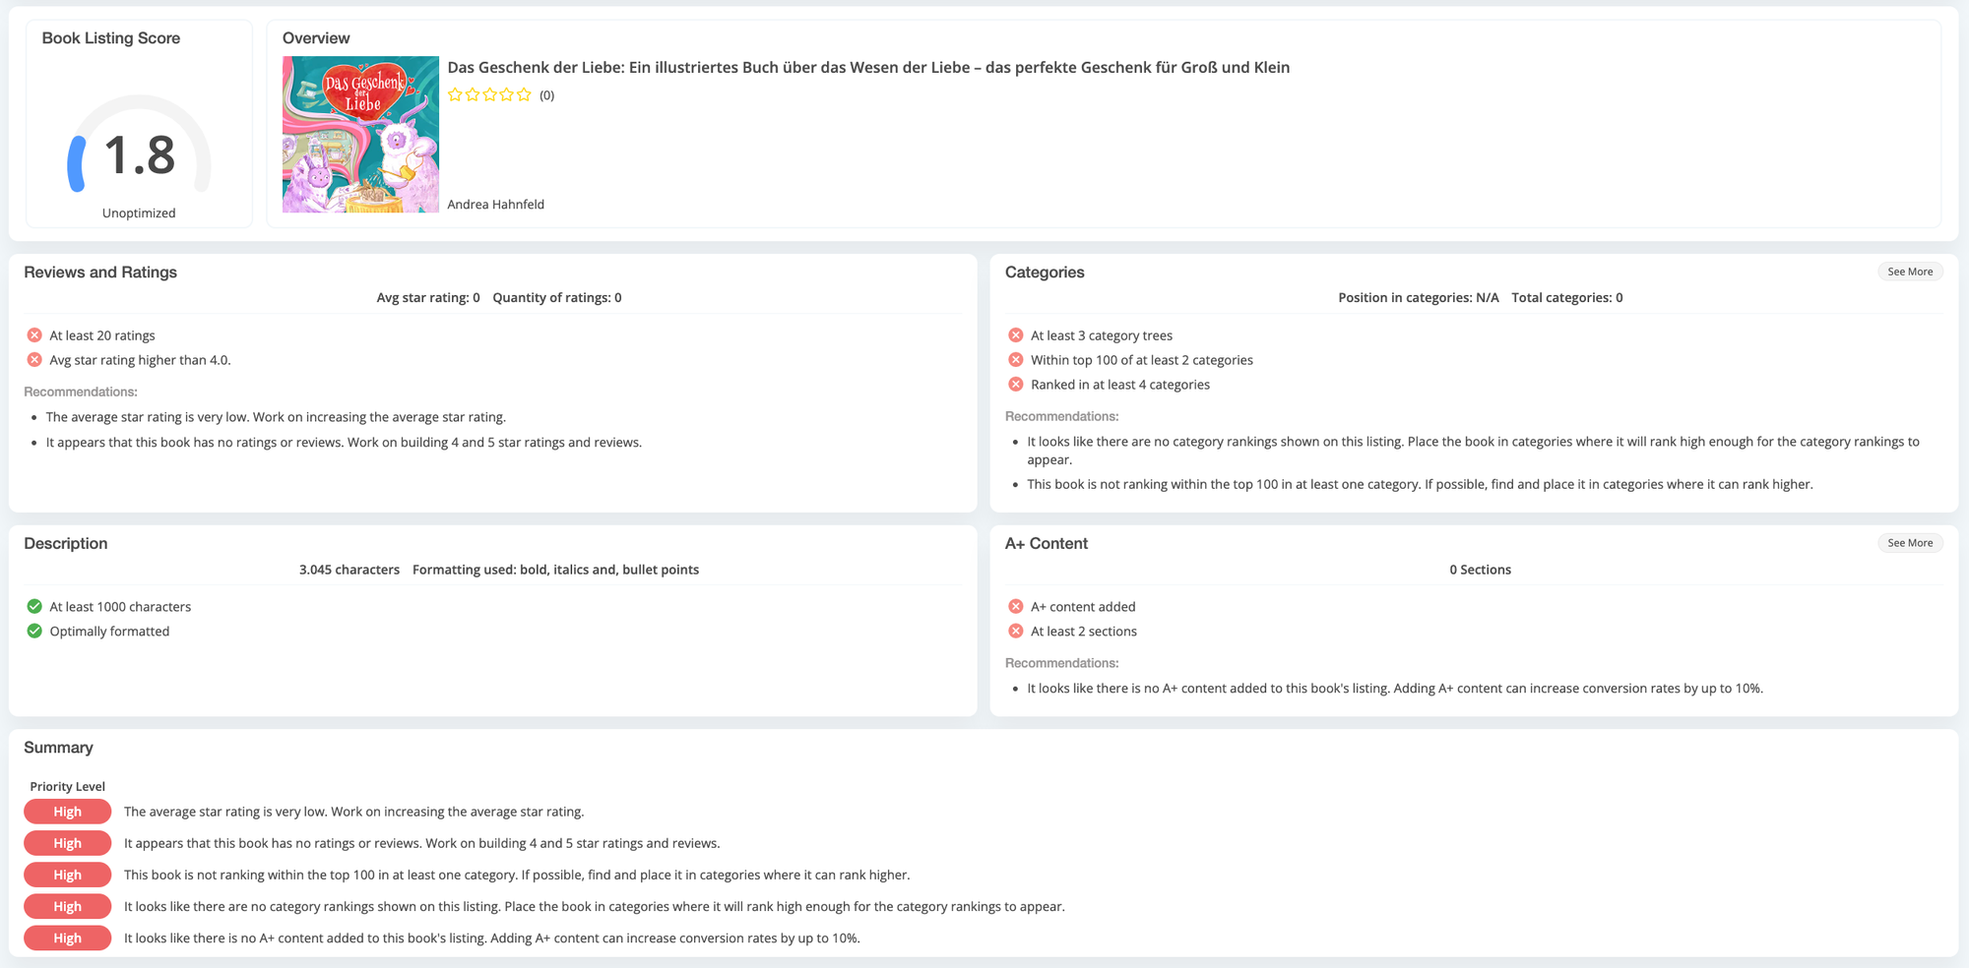Open the Summary section heading
The width and height of the screenshot is (1969, 968).
coord(59,748)
